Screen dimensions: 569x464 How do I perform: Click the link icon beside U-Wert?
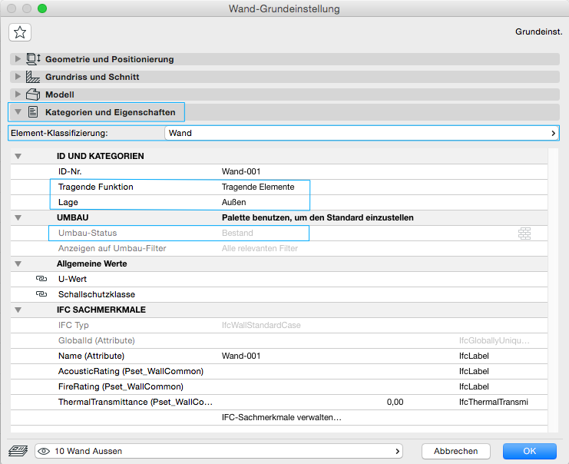click(40, 279)
